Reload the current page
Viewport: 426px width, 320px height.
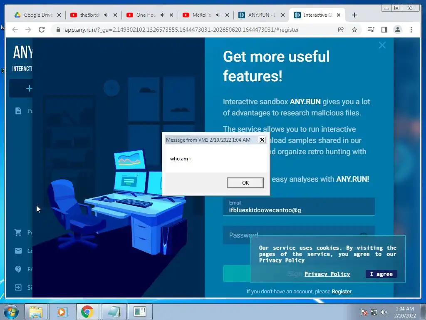pos(42,30)
